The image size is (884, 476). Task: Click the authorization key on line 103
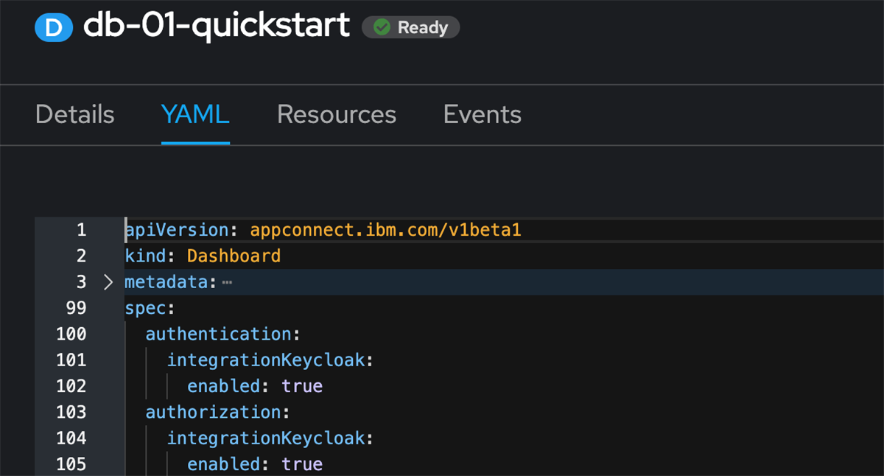214,412
